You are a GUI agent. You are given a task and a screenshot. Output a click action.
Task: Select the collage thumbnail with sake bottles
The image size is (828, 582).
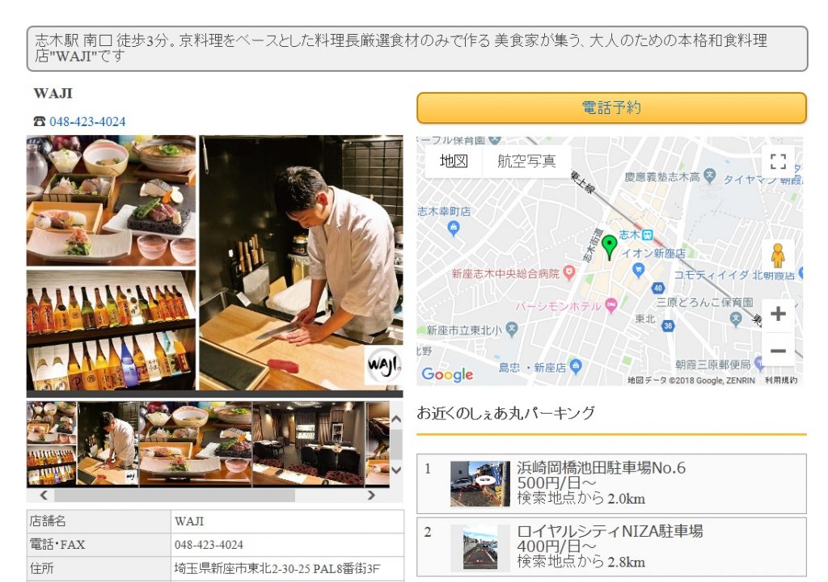pyautogui.click(x=52, y=444)
